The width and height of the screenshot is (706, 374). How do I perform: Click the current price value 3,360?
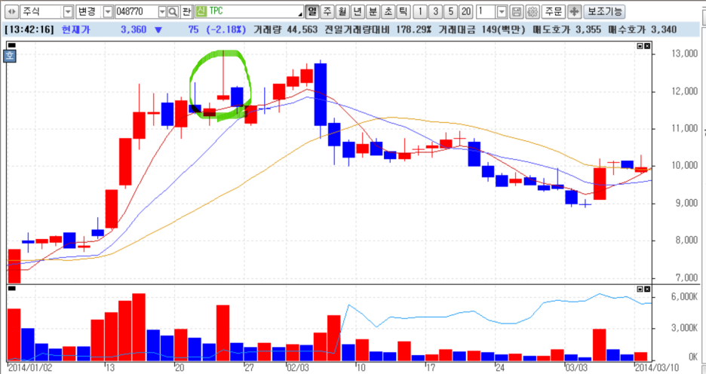click(134, 30)
